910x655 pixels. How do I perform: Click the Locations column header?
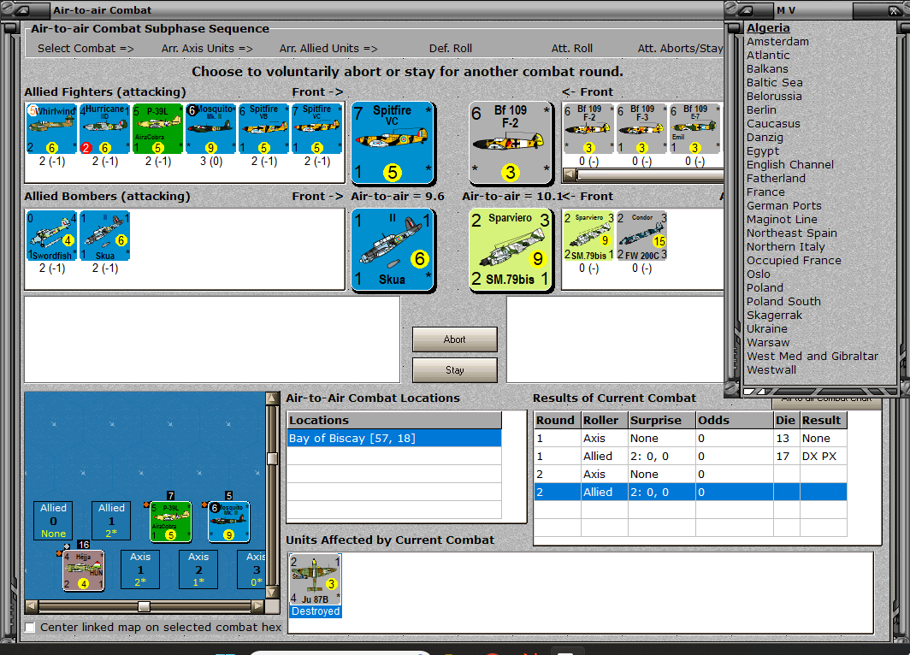click(394, 420)
